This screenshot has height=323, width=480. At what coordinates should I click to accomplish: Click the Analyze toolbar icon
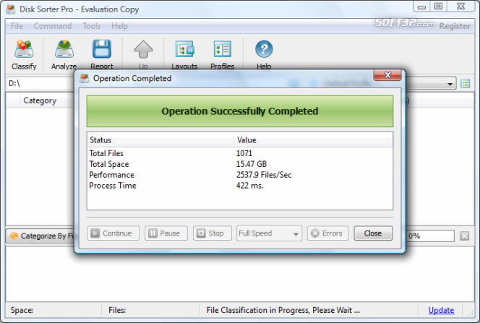click(x=64, y=49)
